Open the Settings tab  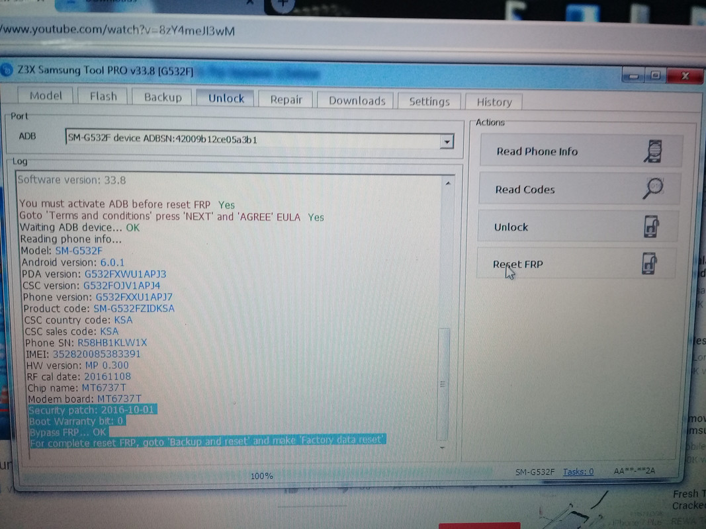coord(429,102)
